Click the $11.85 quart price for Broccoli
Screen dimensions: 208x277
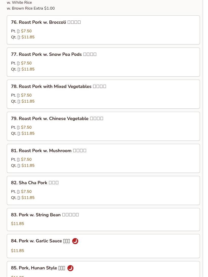coord(28,37)
